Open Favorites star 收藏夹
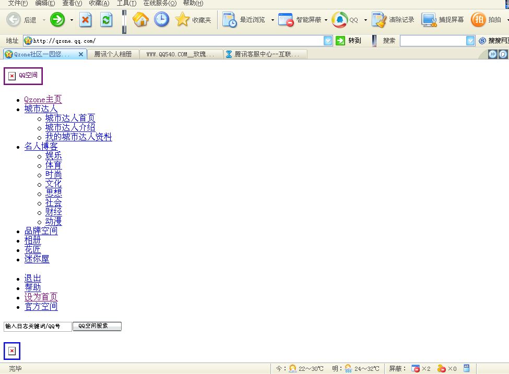 (x=193, y=20)
